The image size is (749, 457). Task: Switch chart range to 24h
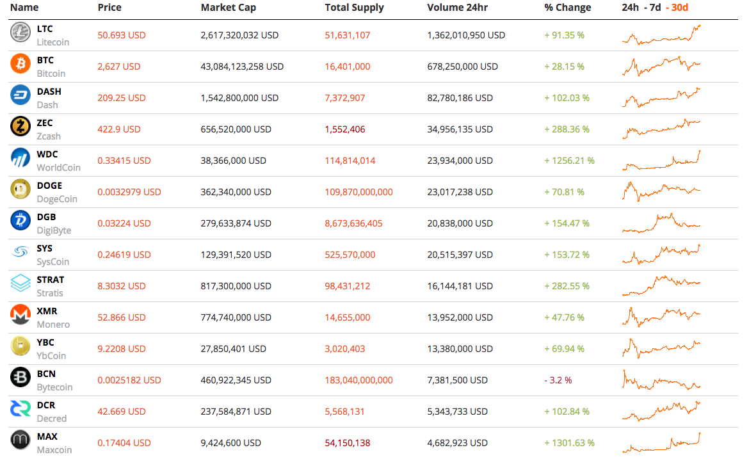point(630,8)
